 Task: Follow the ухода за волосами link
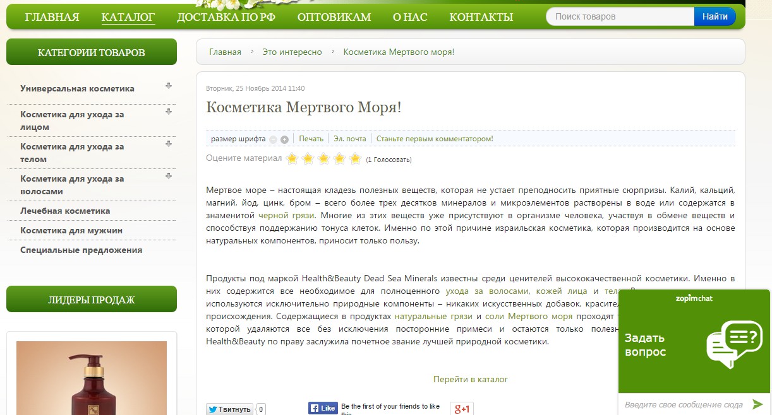486,291
